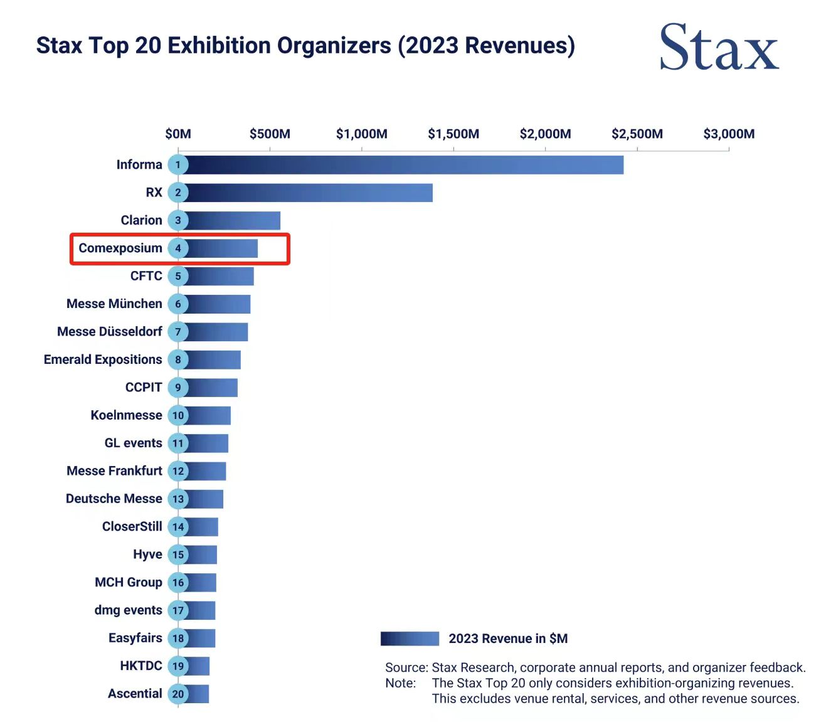Click the Clarion label

coord(141,220)
